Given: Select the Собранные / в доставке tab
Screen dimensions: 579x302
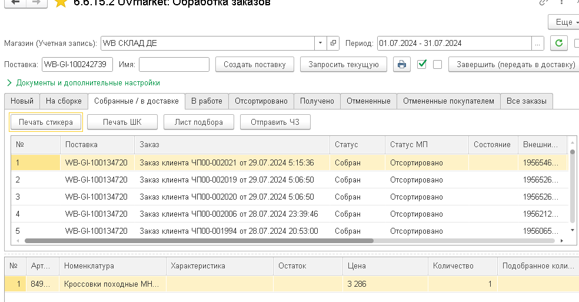Looking at the screenshot, I should [x=137, y=101].
